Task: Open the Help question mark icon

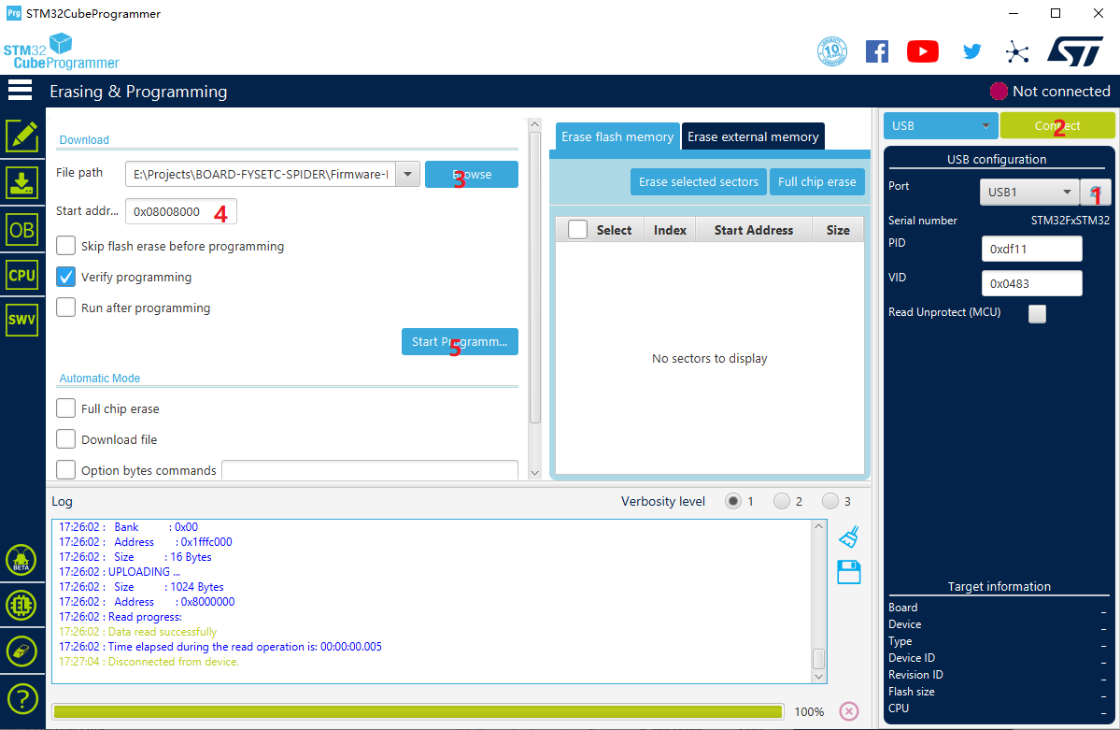Action: point(21,698)
